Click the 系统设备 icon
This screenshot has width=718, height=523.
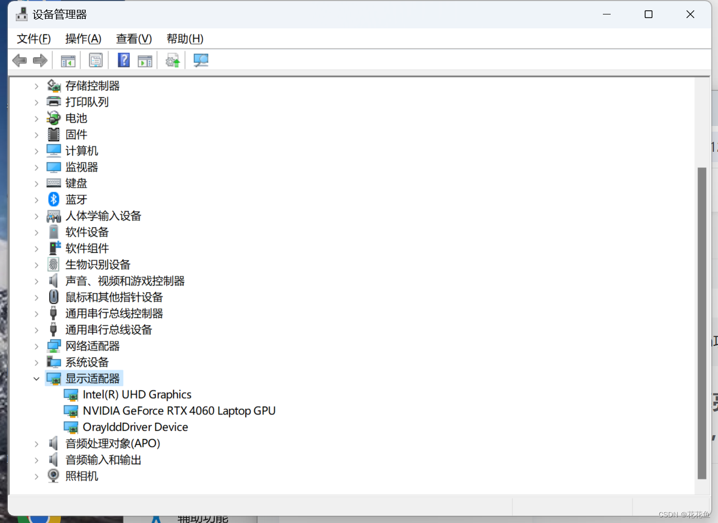54,362
